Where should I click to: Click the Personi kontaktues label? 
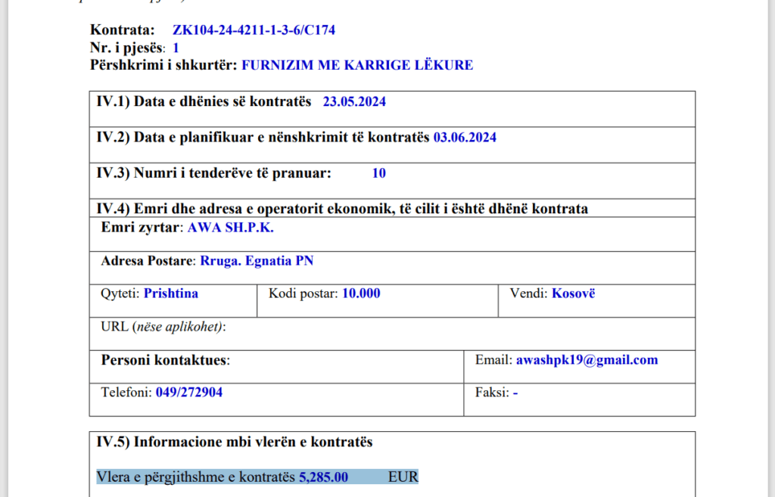point(165,360)
